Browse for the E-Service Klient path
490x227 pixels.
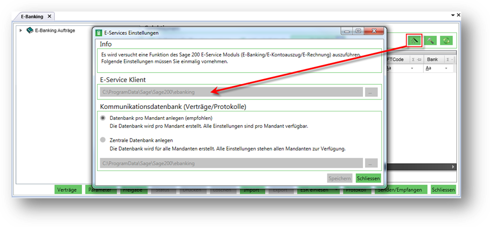(371, 92)
